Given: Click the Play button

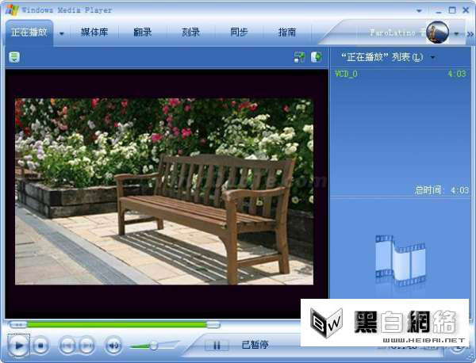Looking at the screenshot, I should pos(18,345).
